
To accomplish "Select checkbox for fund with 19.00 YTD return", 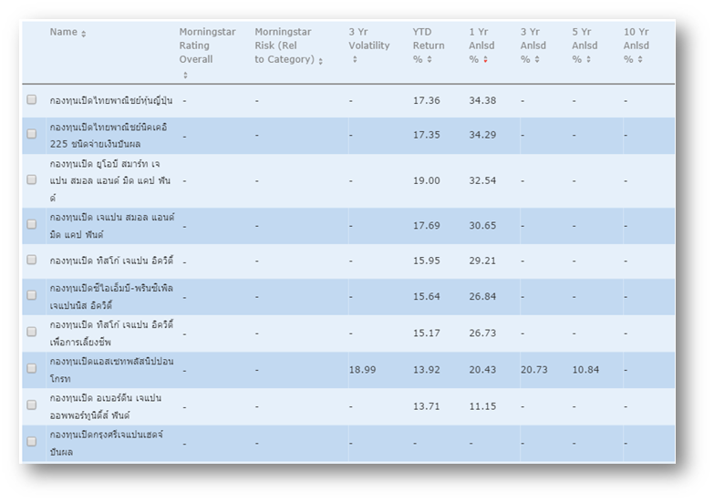I will tap(32, 180).
